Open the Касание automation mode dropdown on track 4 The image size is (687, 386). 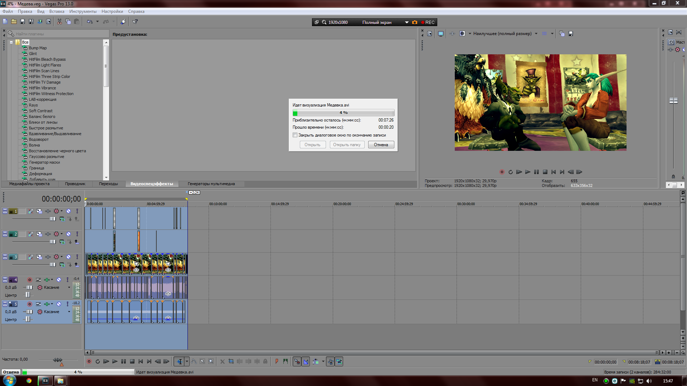click(69, 287)
